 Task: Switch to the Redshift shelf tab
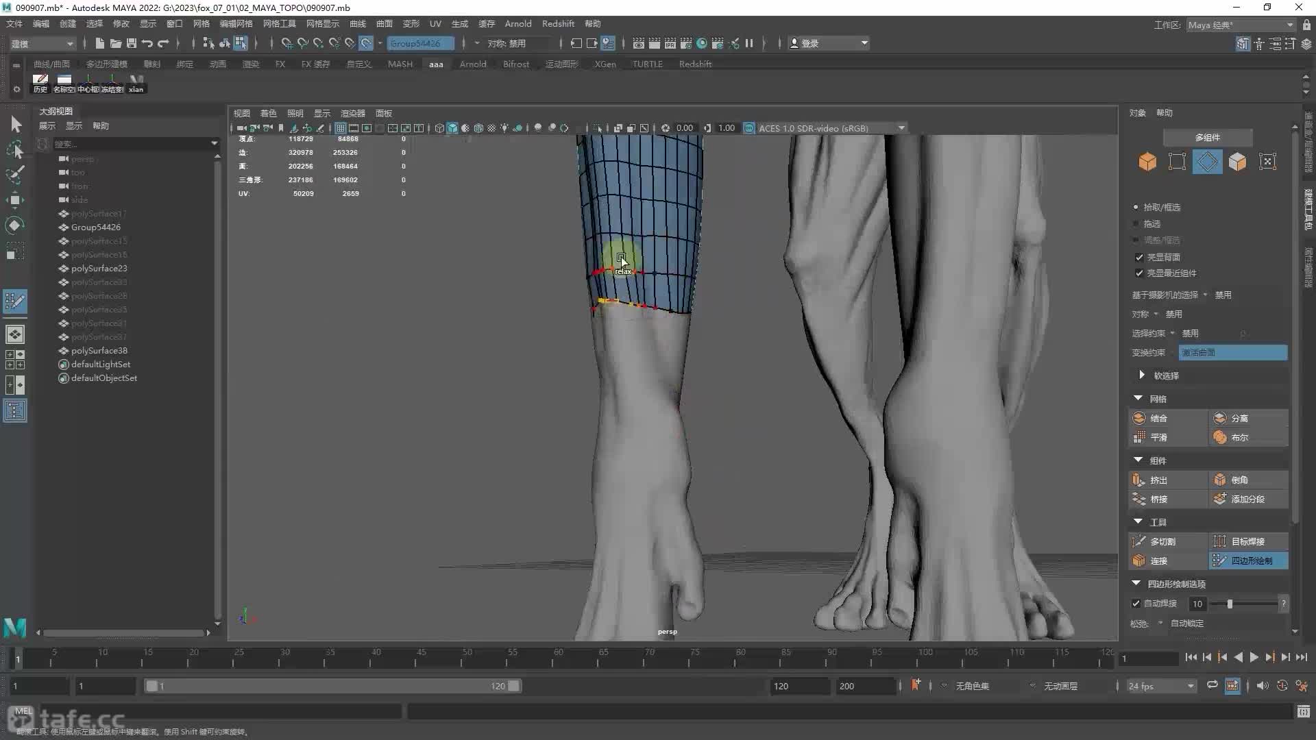click(x=695, y=64)
